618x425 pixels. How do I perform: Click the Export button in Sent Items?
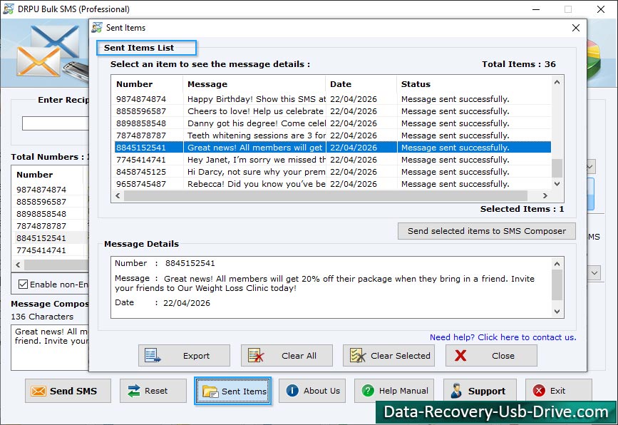(x=184, y=356)
